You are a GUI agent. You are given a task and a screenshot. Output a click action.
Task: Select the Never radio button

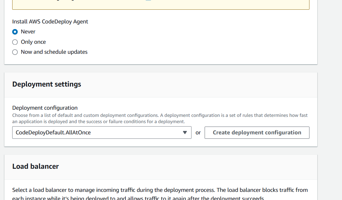15,32
